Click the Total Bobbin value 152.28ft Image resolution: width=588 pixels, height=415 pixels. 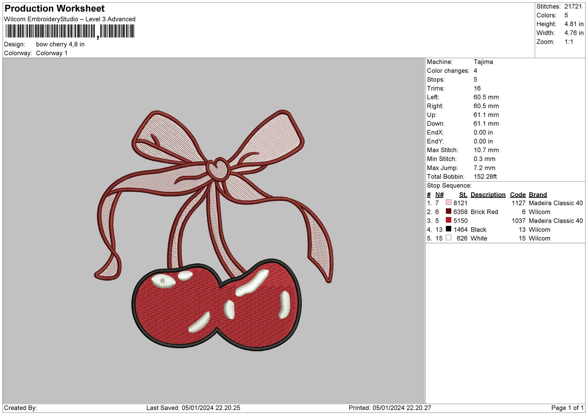(x=485, y=177)
